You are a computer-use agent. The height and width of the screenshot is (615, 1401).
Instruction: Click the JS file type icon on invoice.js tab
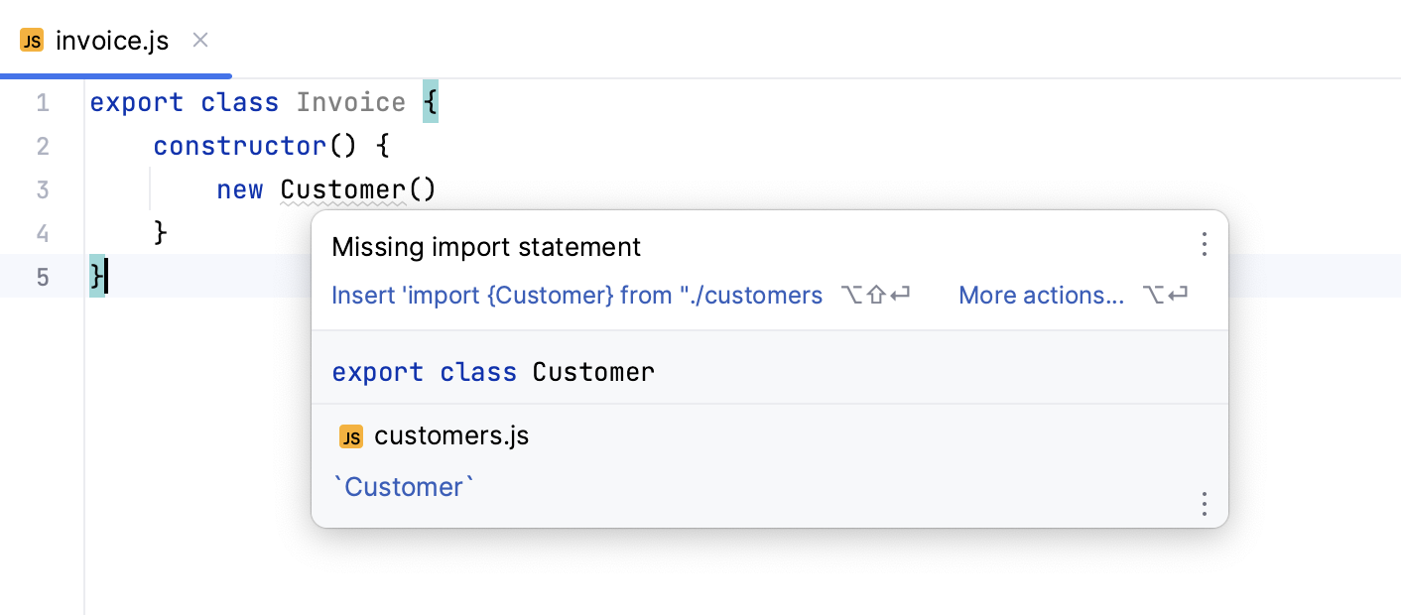tap(31, 40)
